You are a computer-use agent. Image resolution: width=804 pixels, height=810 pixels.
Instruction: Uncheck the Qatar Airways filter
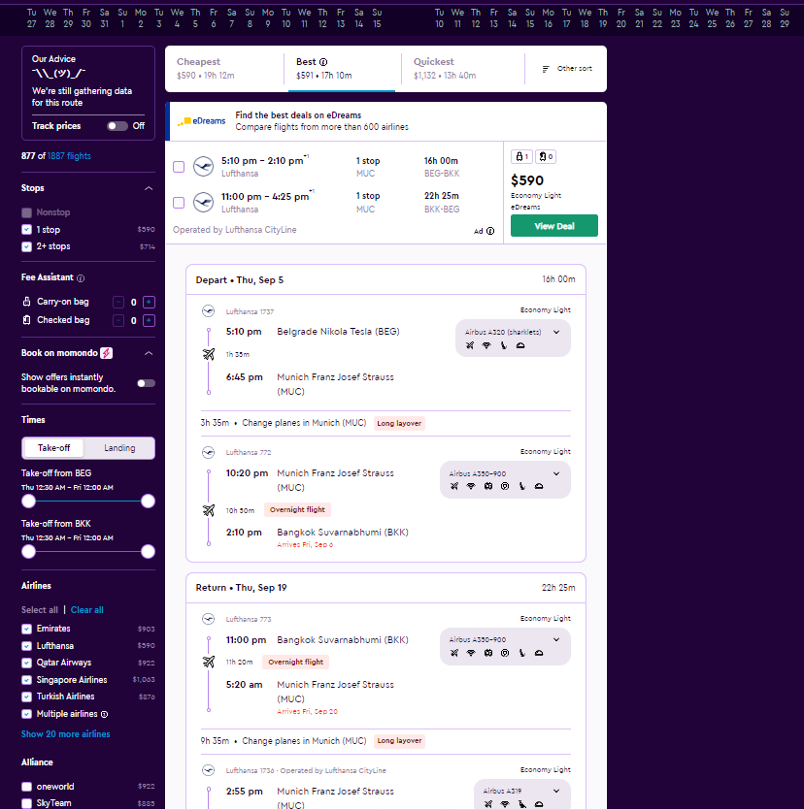point(27,663)
